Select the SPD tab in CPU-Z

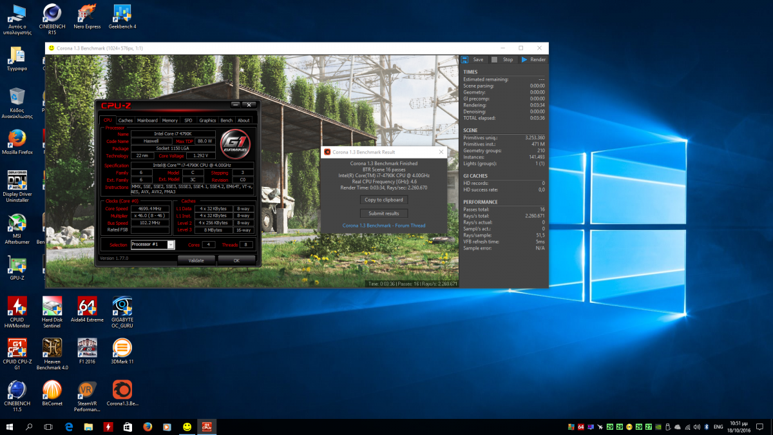[188, 121]
